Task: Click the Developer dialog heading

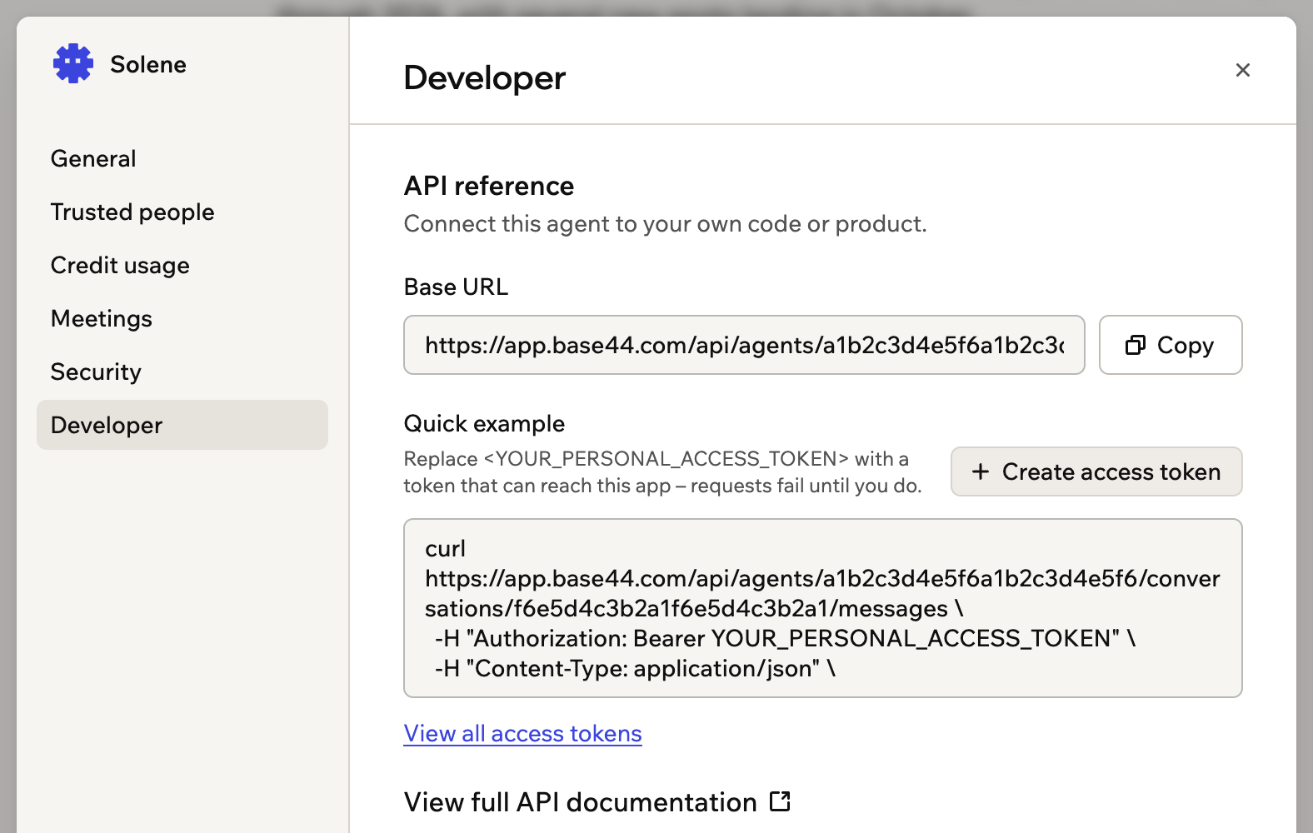Action: coord(485,77)
